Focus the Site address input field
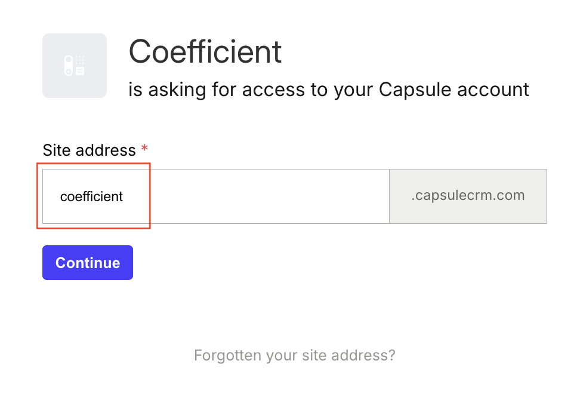The image size is (574, 407). coord(215,196)
